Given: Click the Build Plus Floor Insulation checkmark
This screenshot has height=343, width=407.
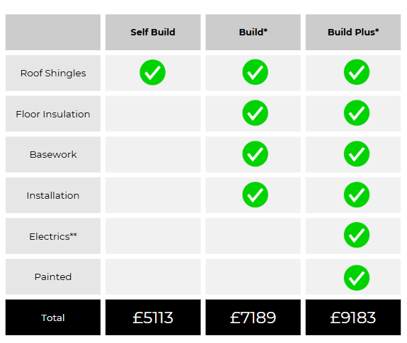Looking at the screenshot, I should pyautogui.click(x=357, y=112).
